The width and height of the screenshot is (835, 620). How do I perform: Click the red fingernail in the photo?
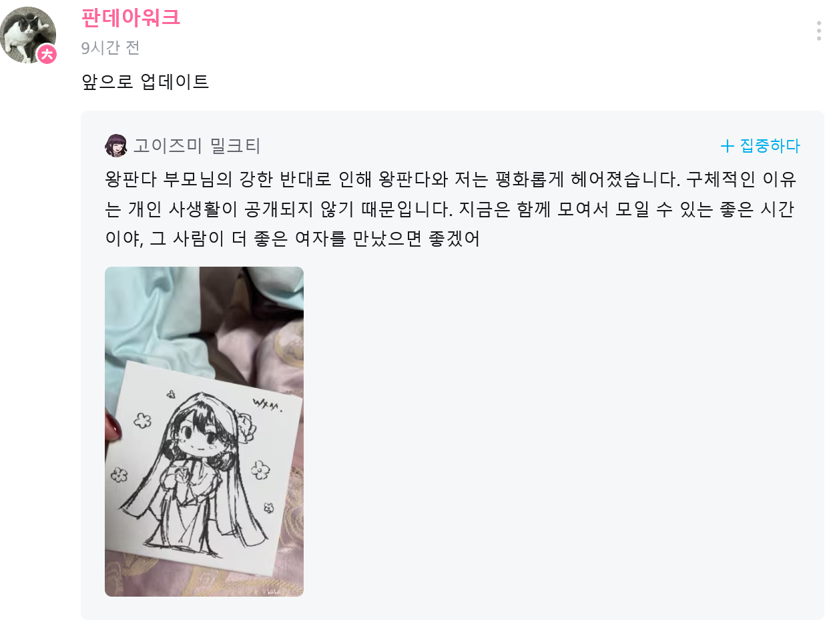(x=114, y=425)
